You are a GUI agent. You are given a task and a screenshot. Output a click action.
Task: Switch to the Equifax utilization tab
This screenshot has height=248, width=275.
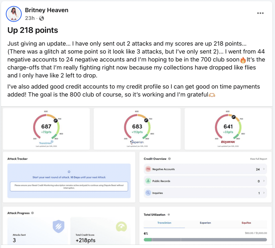[x=246, y=223]
